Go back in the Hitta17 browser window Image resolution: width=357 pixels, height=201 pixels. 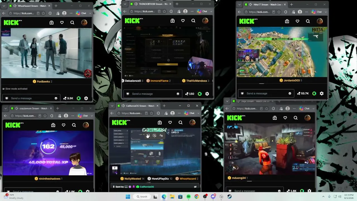click(x=239, y=12)
